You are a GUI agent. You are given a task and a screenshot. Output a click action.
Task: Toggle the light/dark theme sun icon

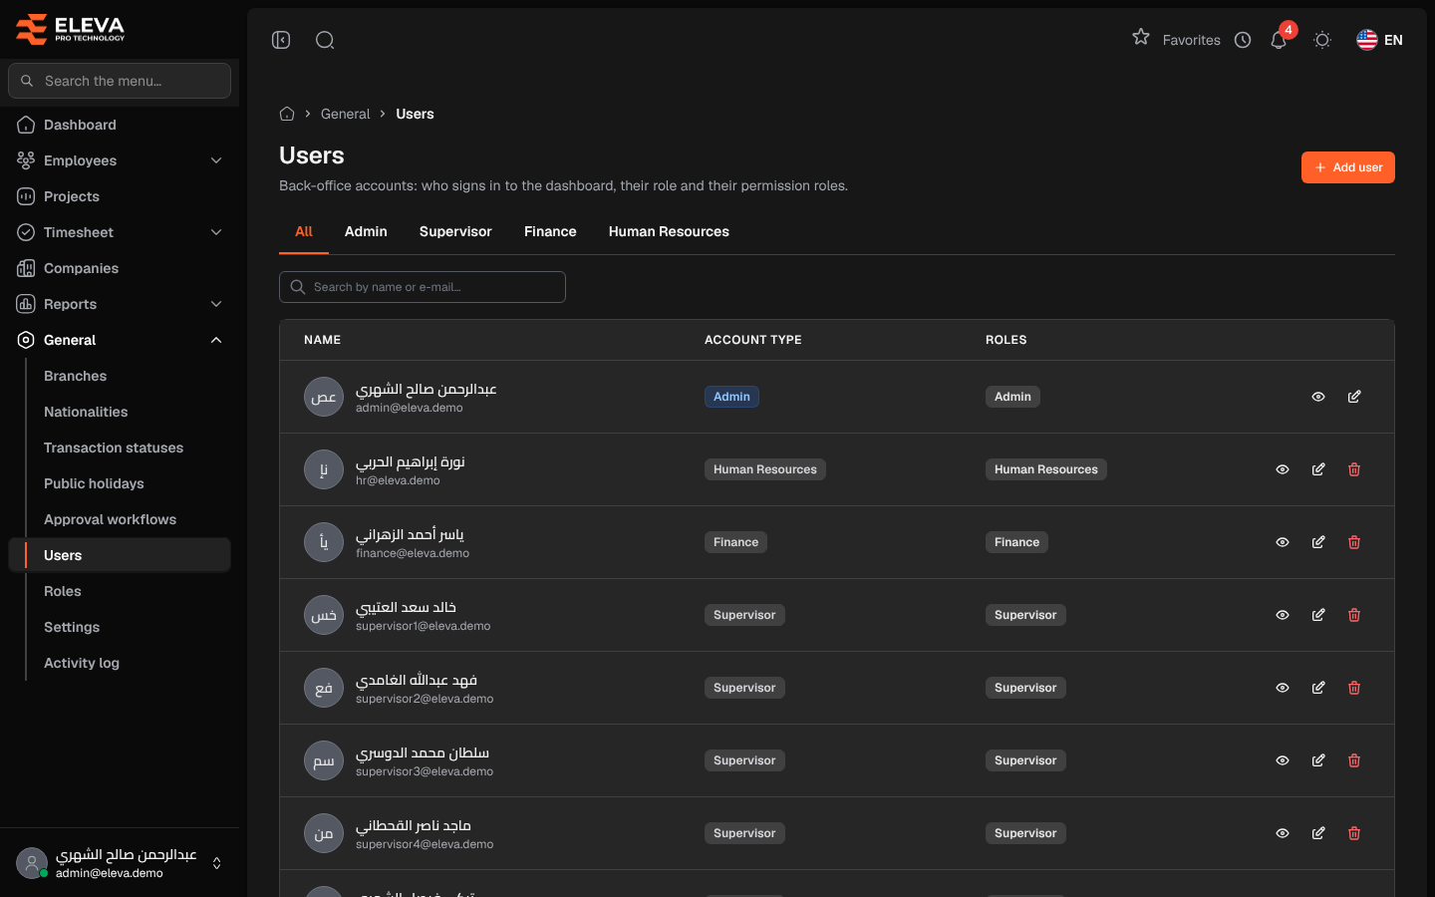[1322, 40]
